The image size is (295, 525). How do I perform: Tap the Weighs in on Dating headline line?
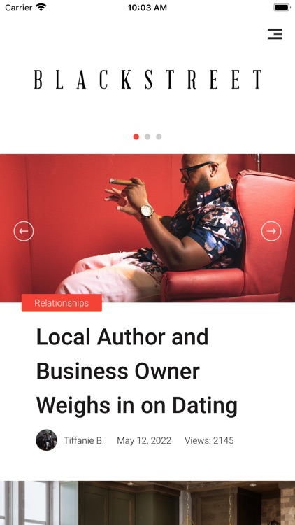137,406
